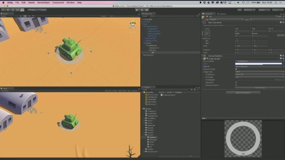
Task: Open the Rect Transform gear settings icon
Action: click(283, 23)
